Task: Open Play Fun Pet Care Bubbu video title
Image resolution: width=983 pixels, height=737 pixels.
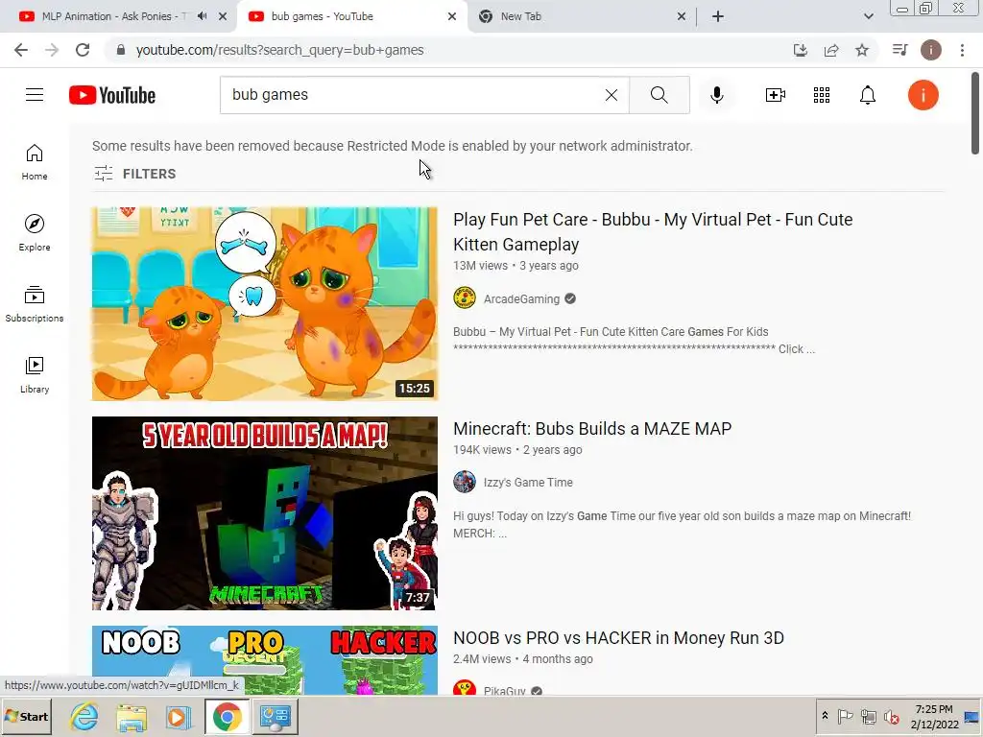Action: click(x=653, y=232)
